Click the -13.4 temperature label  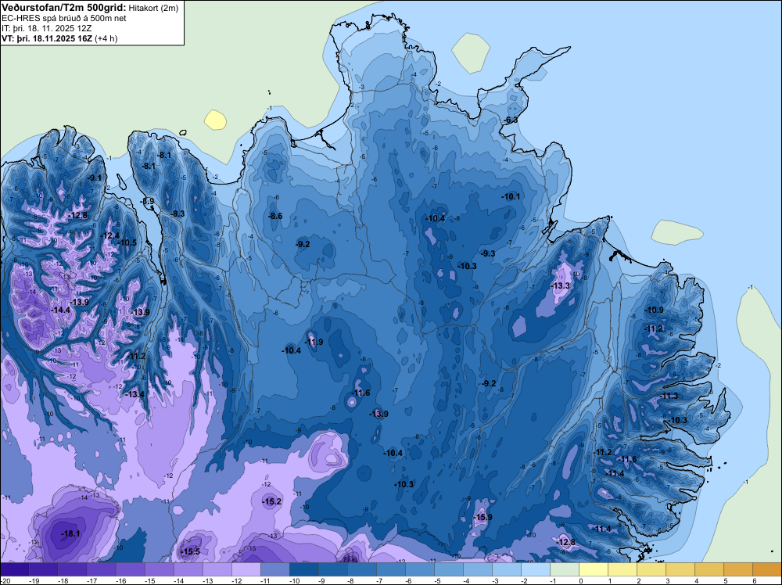tap(135, 394)
